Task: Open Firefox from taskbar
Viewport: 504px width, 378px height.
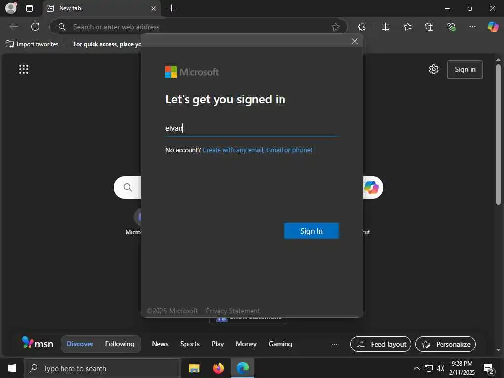Action: tap(218, 368)
